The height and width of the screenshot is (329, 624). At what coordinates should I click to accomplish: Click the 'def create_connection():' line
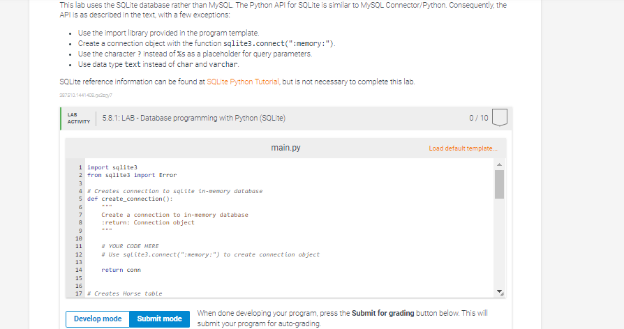click(130, 199)
